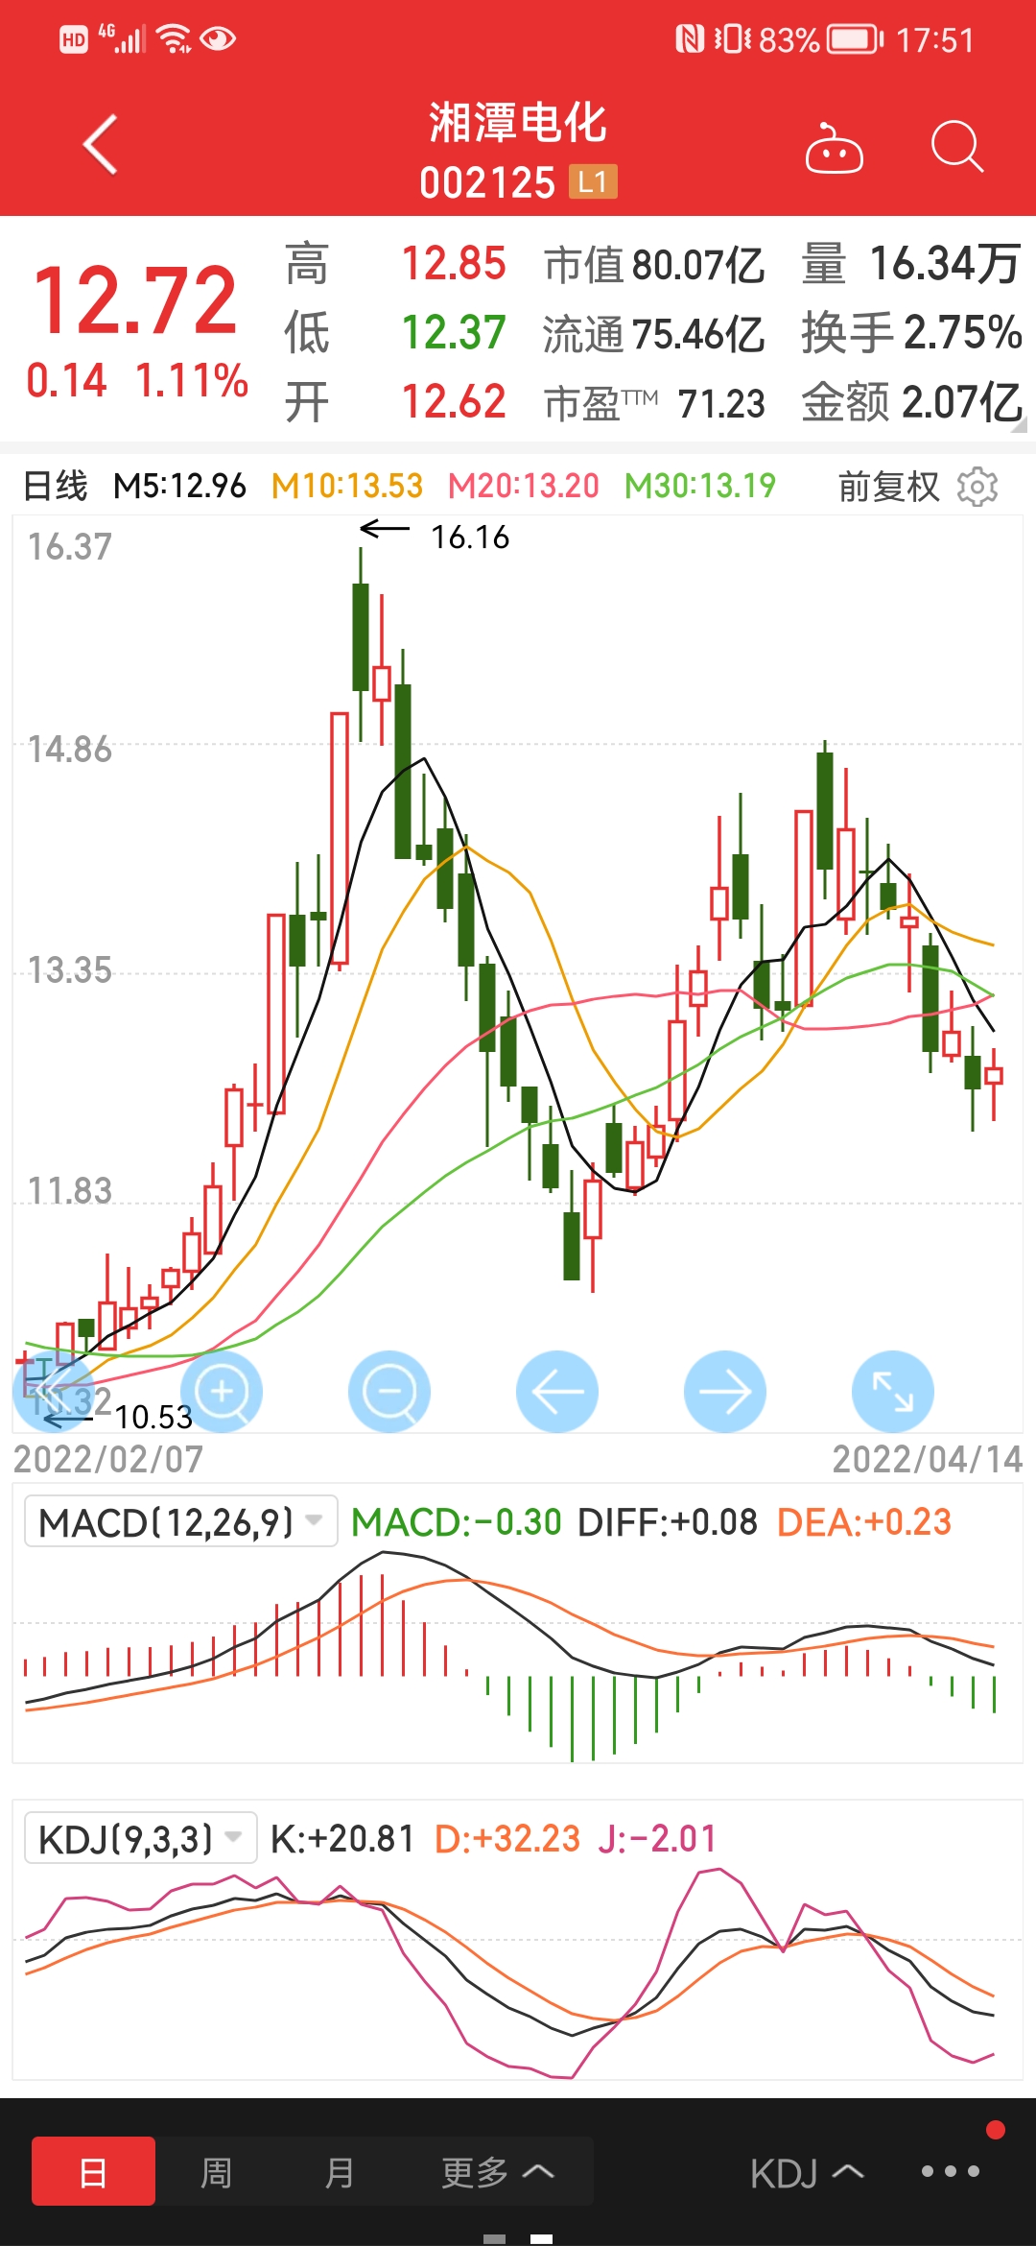Image resolution: width=1036 pixels, height=2246 pixels.
Task: Zoom out of the candlestick chart
Action: tap(389, 1392)
